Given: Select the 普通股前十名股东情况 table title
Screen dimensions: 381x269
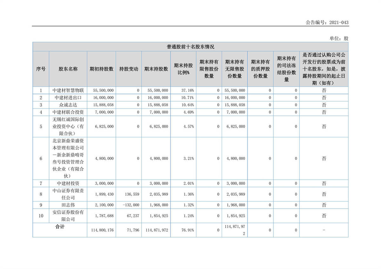Looking at the screenshot, I should tap(190, 47).
